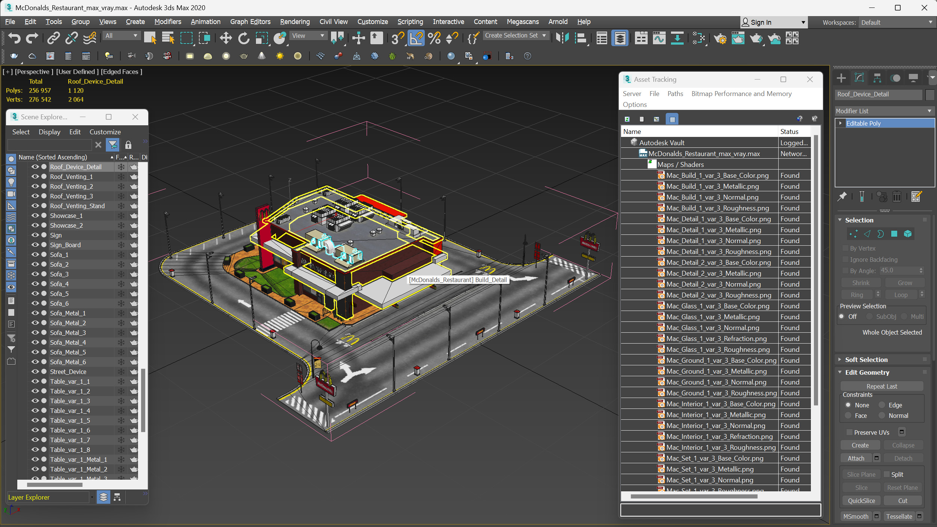The width and height of the screenshot is (937, 527).
Task: Collapse the Selection rollout
Action: (x=840, y=220)
